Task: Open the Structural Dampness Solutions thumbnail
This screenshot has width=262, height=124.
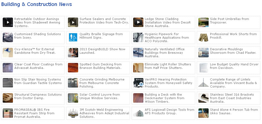Action: tap(8, 98)
